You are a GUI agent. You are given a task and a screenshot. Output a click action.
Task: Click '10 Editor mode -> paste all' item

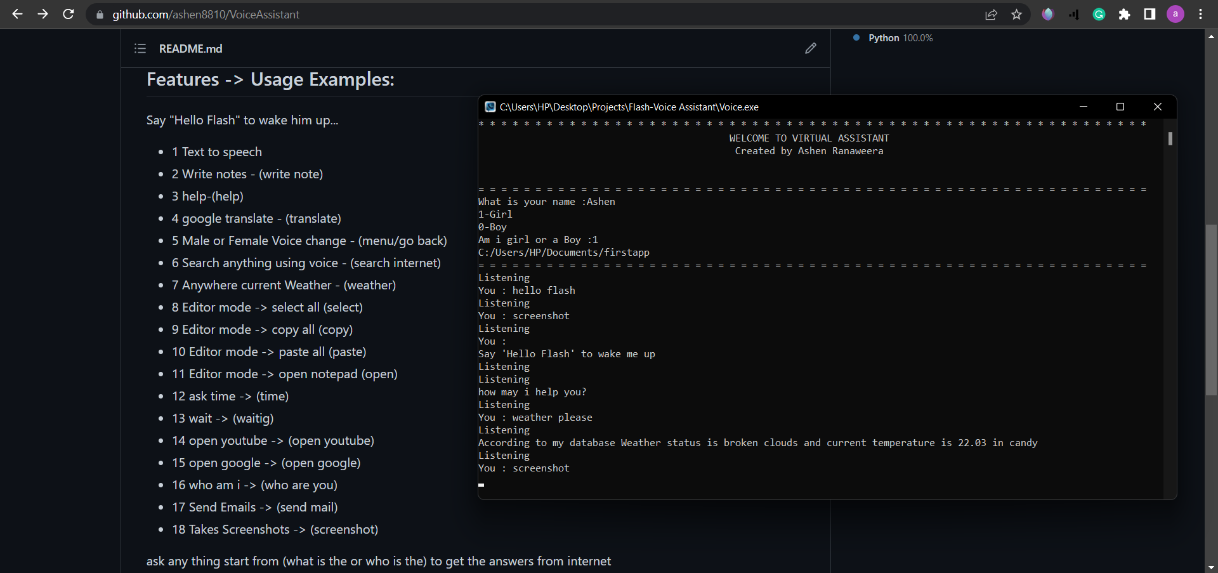click(x=269, y=352)
